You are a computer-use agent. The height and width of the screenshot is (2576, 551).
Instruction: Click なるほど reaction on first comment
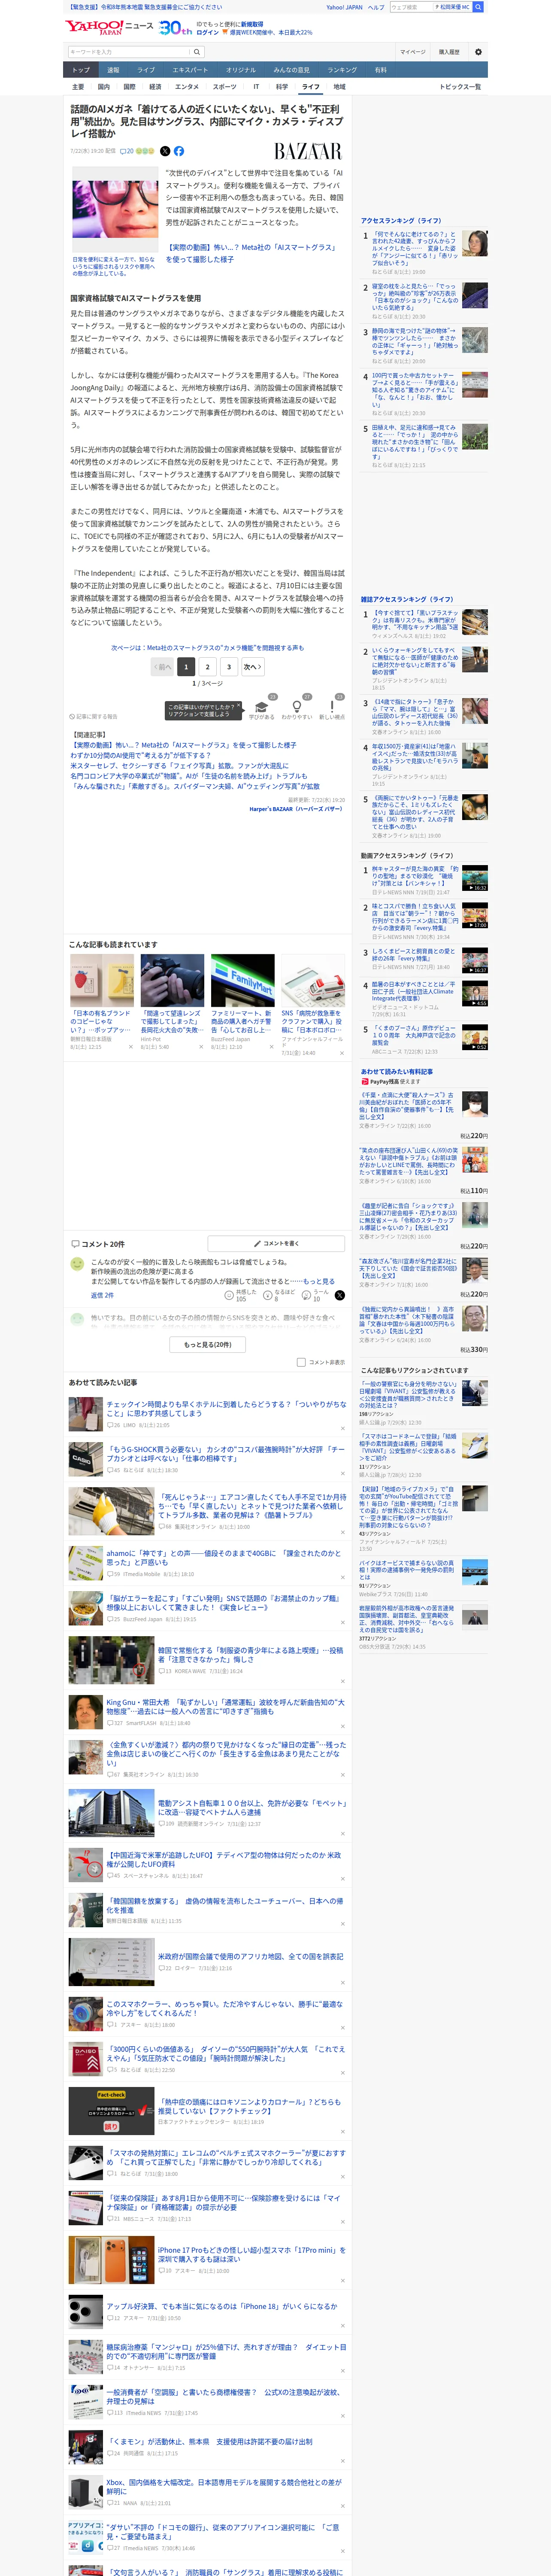tap(279, 1295)
